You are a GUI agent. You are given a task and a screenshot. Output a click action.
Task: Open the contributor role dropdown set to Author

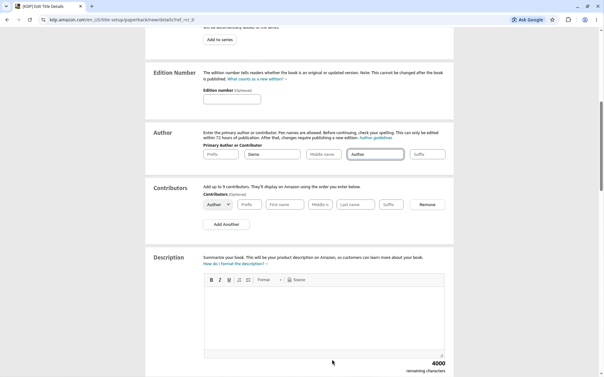(x=218, y=205)
